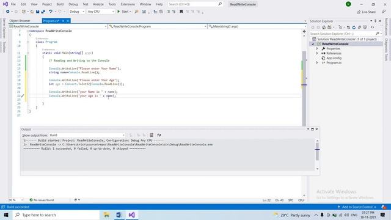Pin the Solution Explorer panel

375,21
